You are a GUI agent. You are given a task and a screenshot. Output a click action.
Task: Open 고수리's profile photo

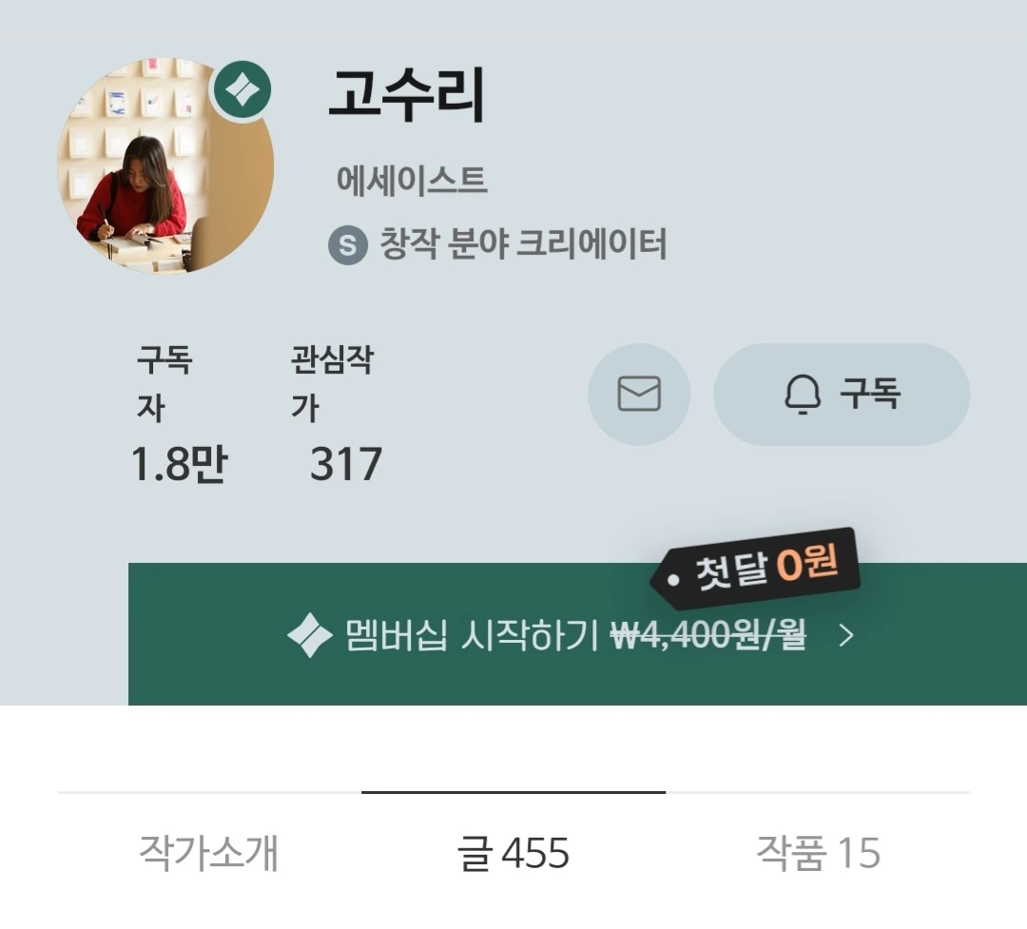[165, 165]
